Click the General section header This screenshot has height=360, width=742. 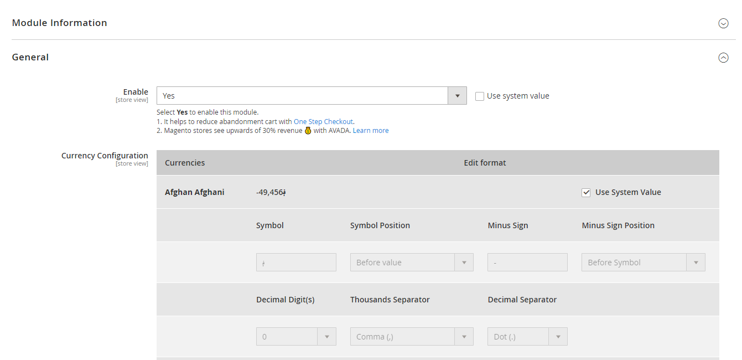30,57
